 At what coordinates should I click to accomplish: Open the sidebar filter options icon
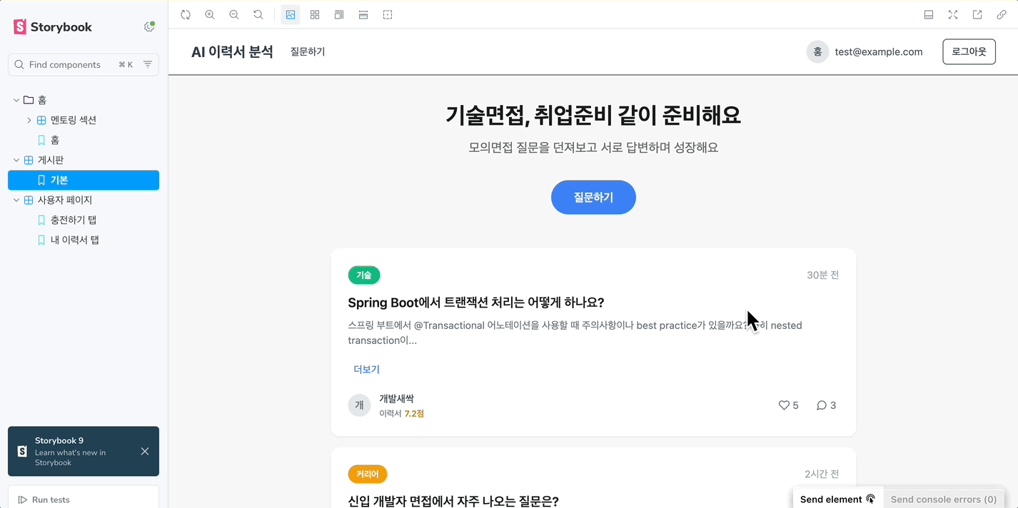click(x=148, y=64)
